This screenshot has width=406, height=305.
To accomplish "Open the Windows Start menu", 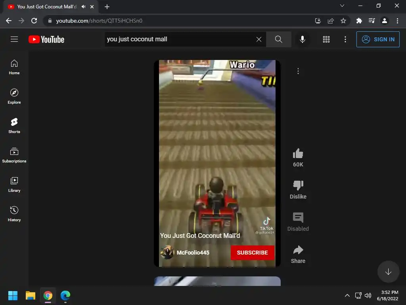I will coord(13,295).
